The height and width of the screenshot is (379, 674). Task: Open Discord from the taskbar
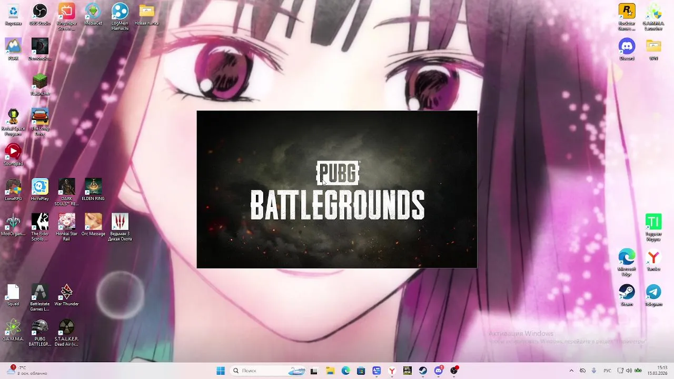tap(439, 371)
